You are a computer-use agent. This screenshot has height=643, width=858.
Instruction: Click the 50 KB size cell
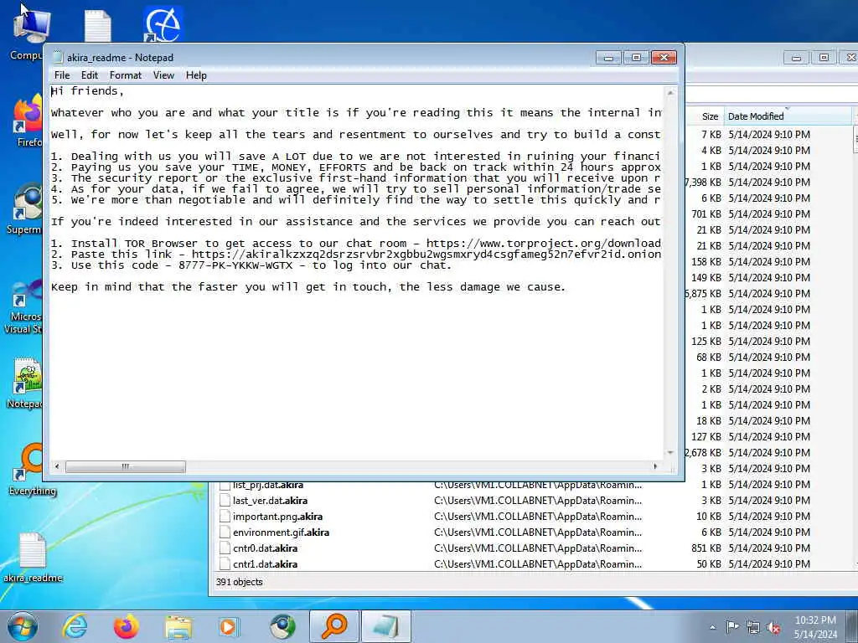[x=709, y=563]
